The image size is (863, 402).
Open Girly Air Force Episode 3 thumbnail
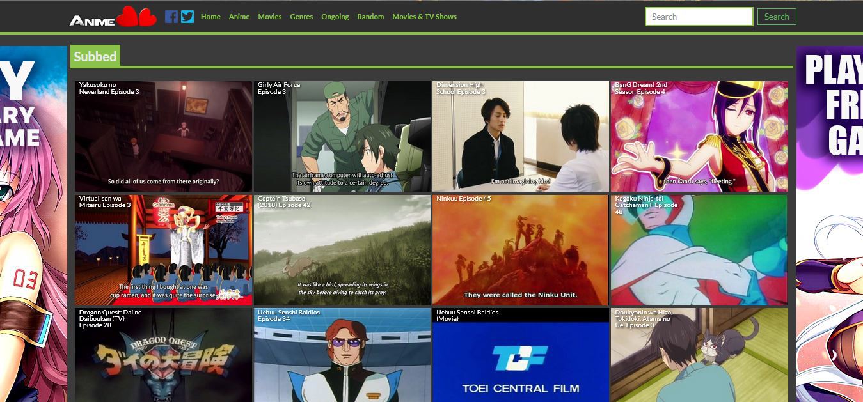coord(342,136)
